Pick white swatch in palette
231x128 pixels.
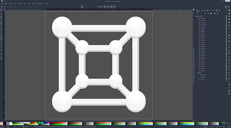11,124
